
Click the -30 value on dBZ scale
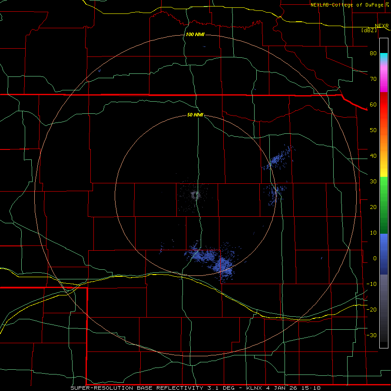[x=371, y=335]
